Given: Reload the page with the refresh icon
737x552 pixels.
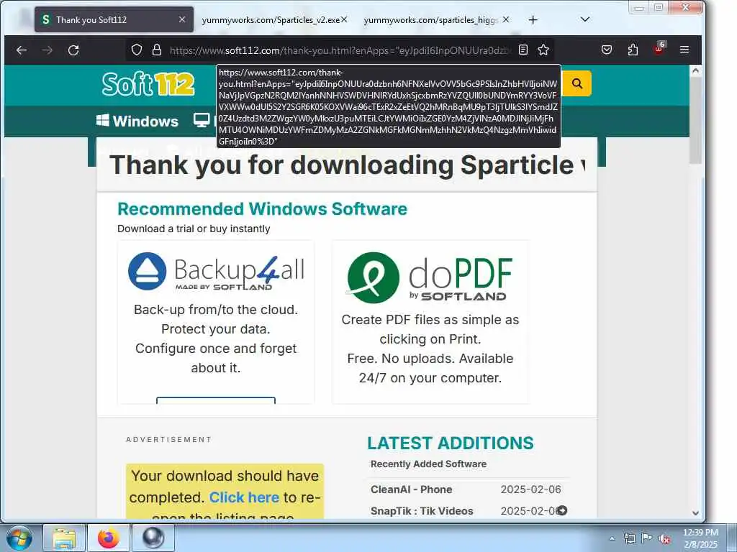Looking at the screenshot, I should tap(73, 50).
